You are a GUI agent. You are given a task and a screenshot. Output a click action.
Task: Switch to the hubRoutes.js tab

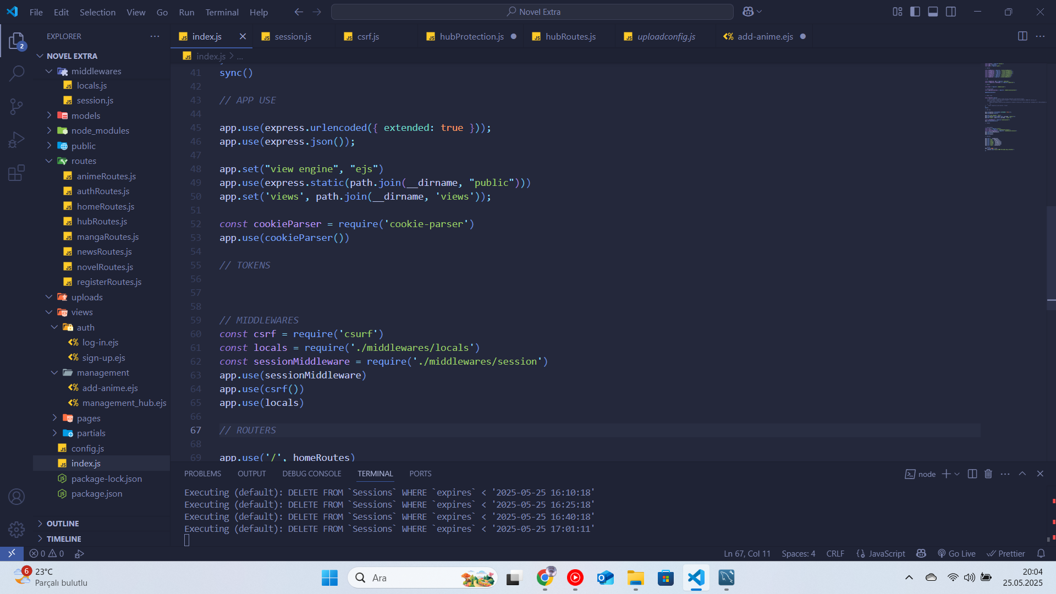570,37
